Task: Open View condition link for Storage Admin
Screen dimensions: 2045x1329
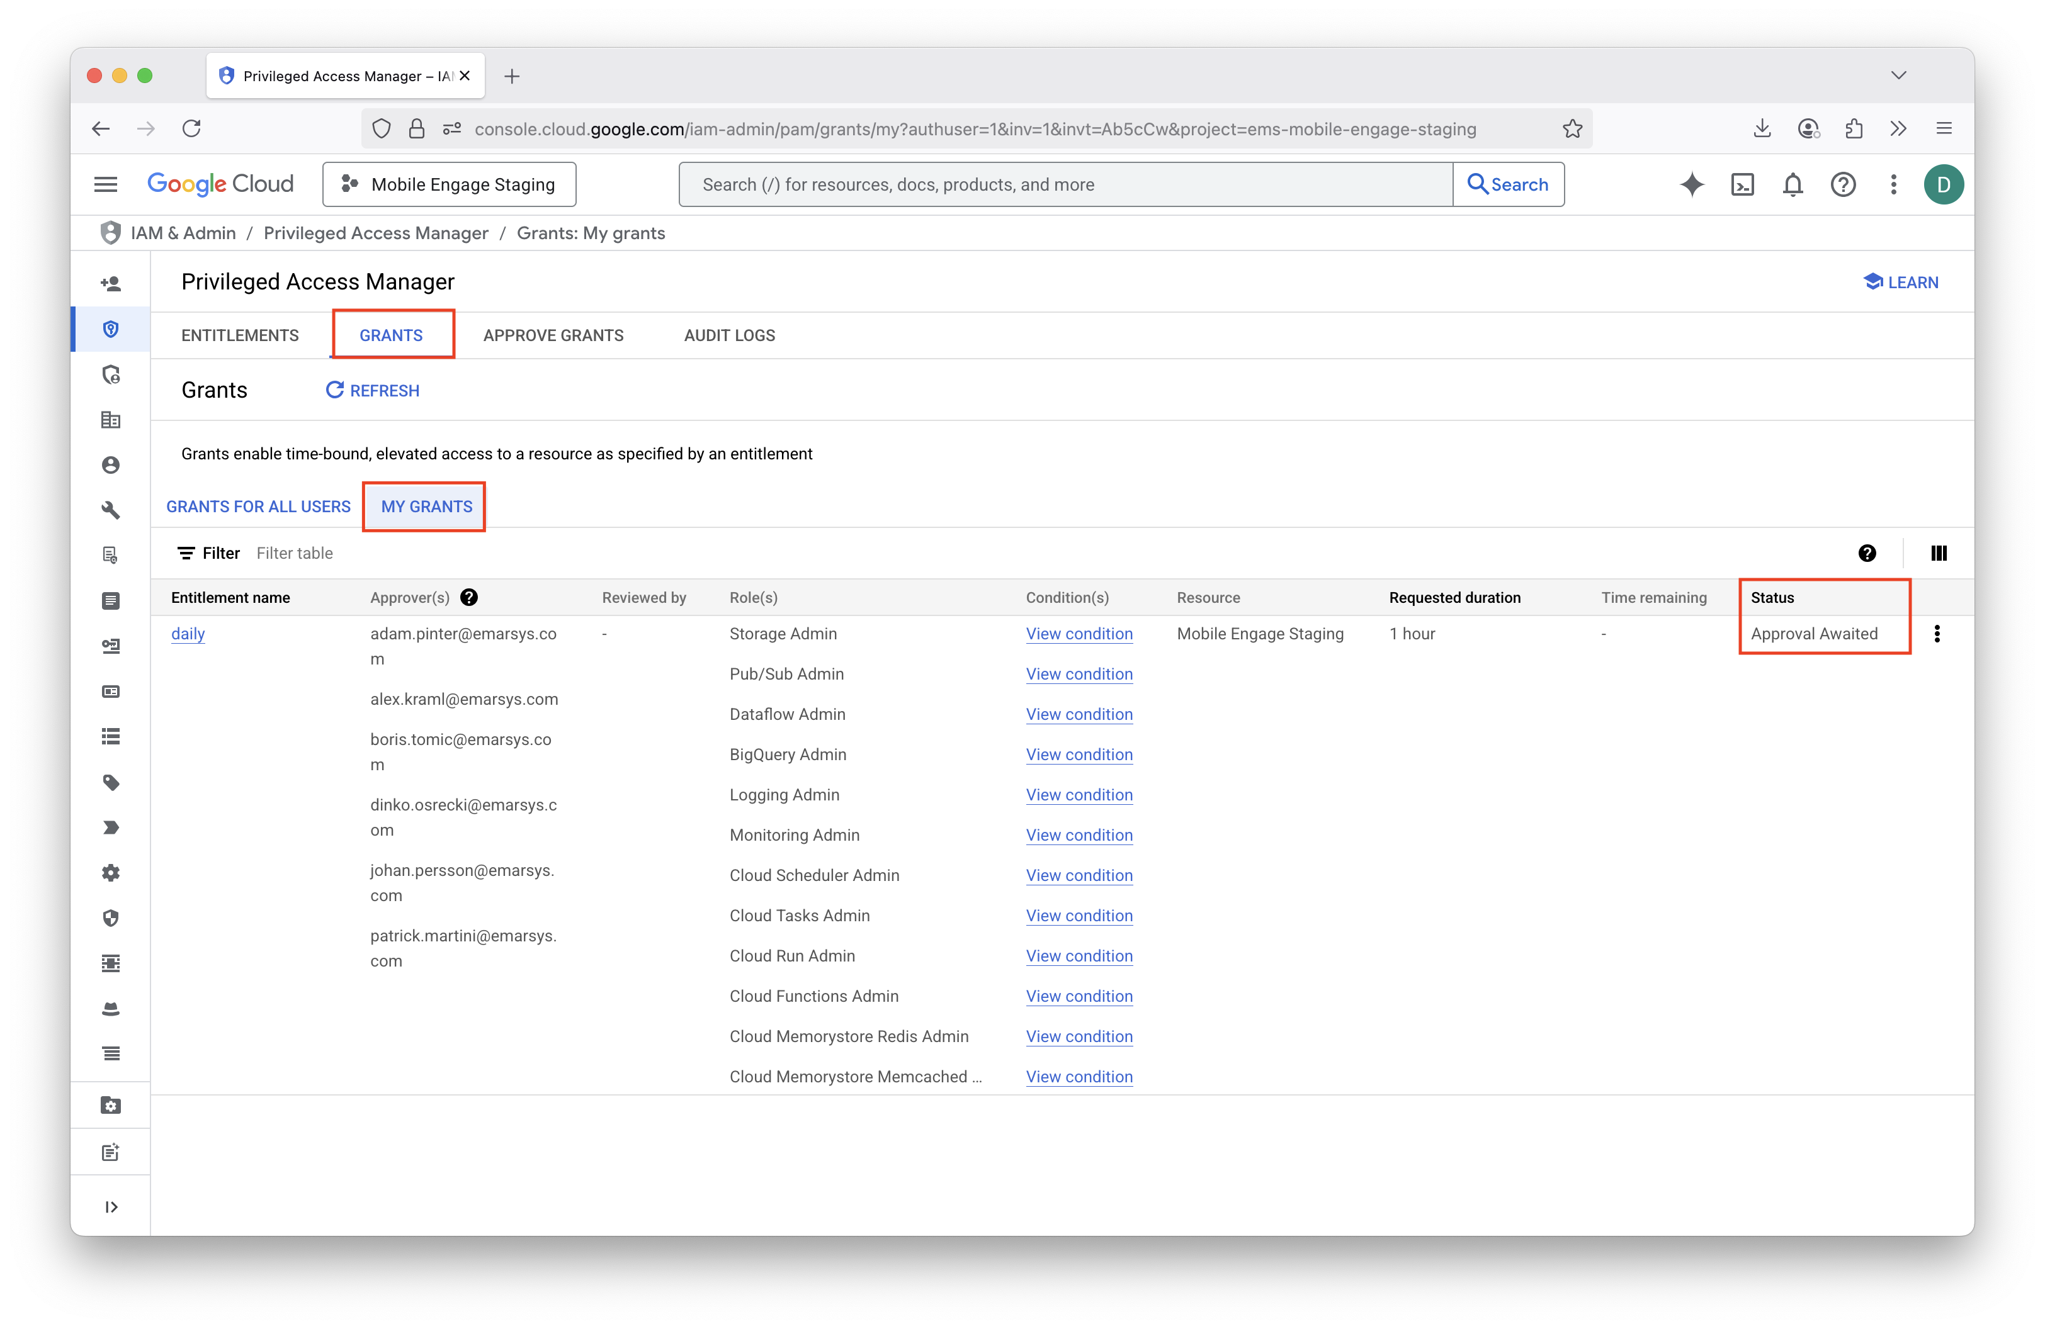Action: tap(1079, 634)
